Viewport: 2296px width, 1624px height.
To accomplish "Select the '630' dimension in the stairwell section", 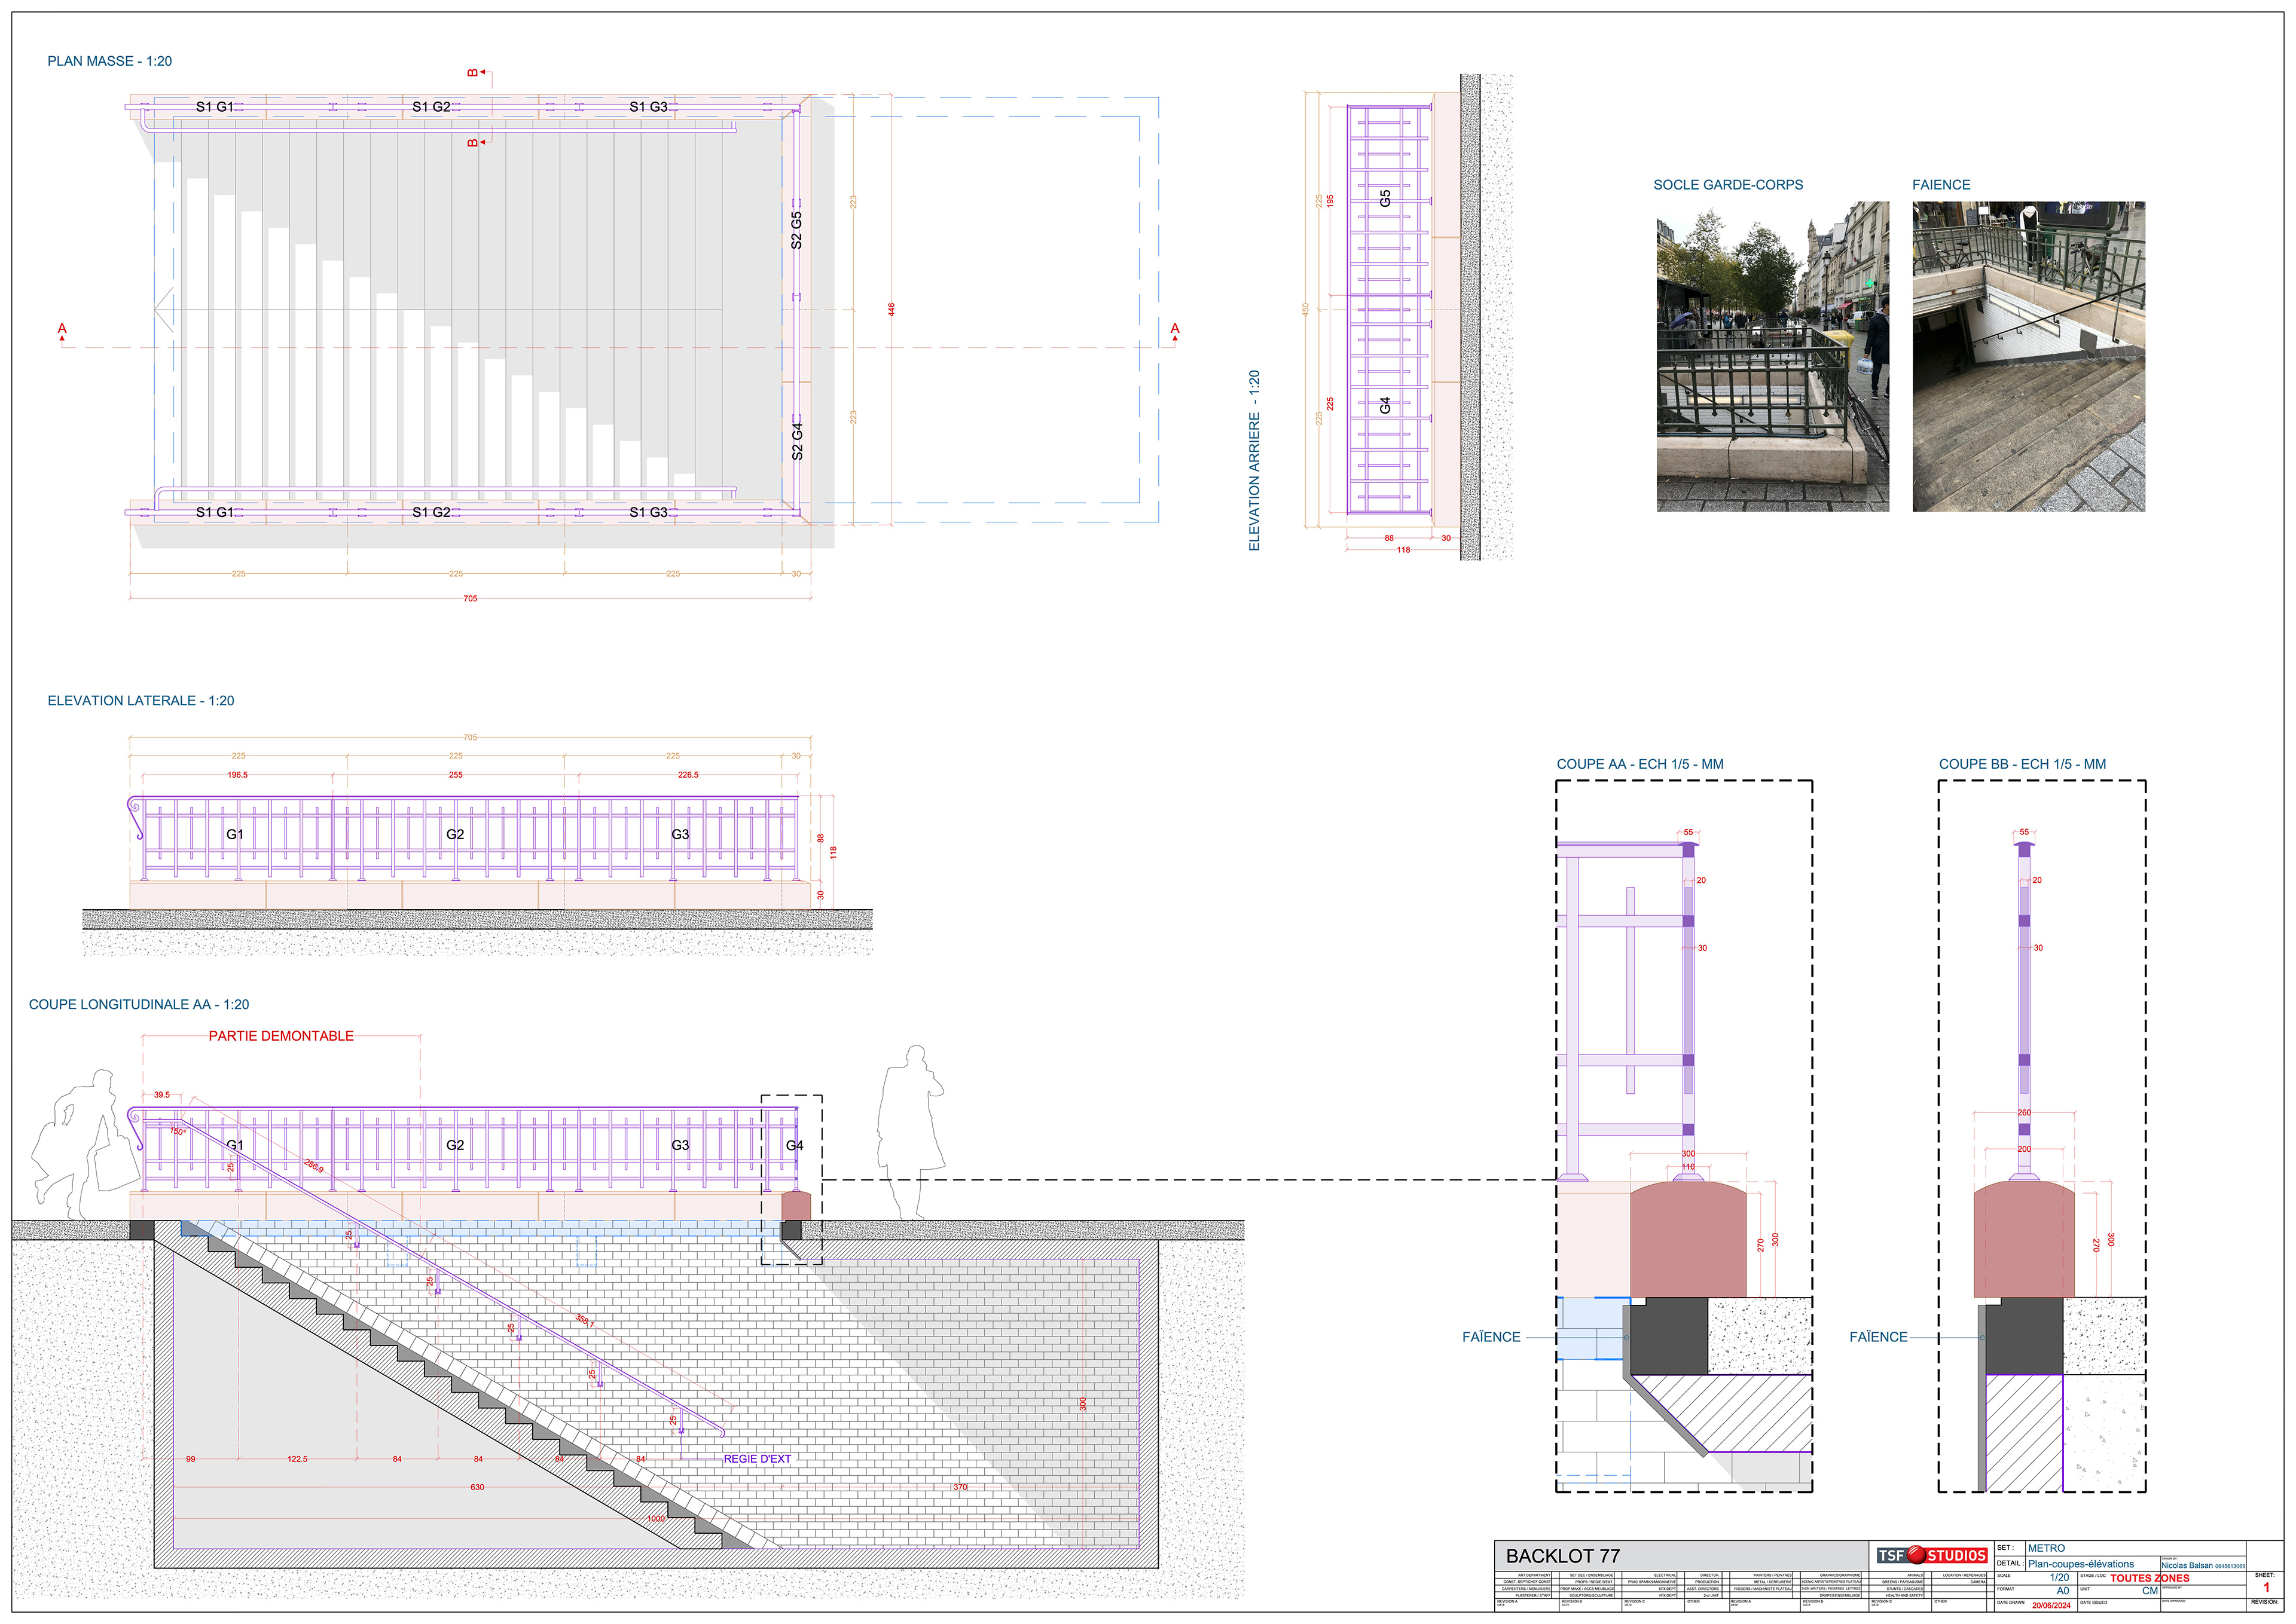I will 477,1487.
